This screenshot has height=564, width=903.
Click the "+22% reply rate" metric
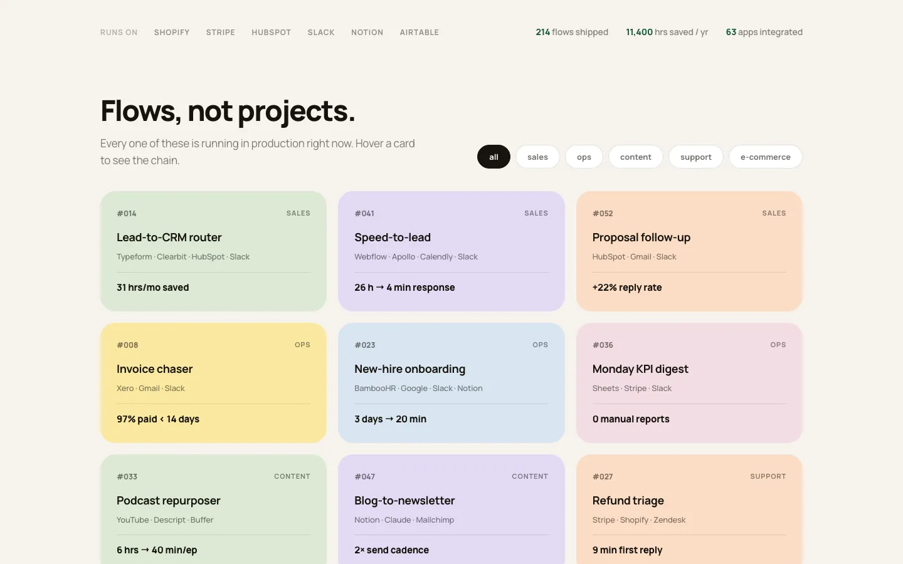[x=627, y=288]
